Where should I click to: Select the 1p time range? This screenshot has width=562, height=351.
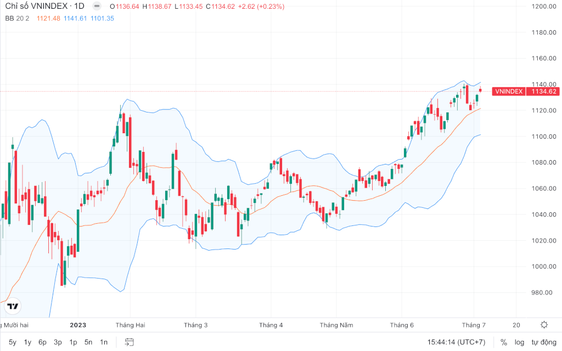(73, 342)
